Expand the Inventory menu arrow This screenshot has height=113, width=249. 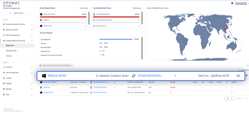pos(32,67)
